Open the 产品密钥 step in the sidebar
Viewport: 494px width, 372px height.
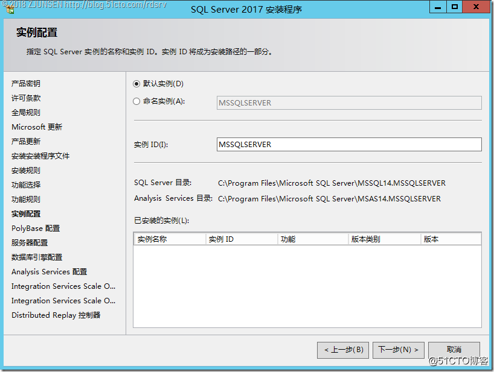pyautogui.click(x=26, y=84)
